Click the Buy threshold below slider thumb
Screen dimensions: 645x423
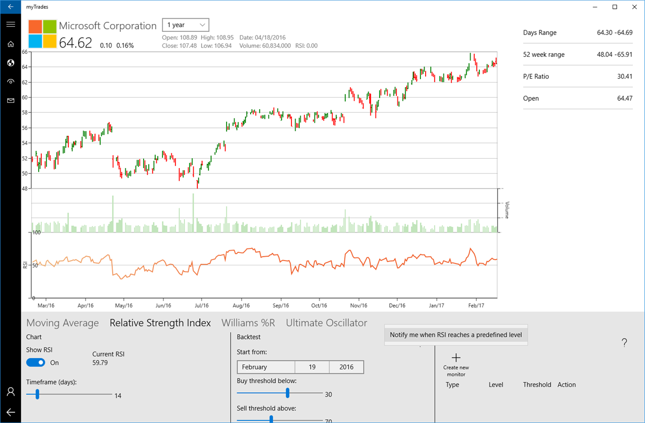point(287,393)
